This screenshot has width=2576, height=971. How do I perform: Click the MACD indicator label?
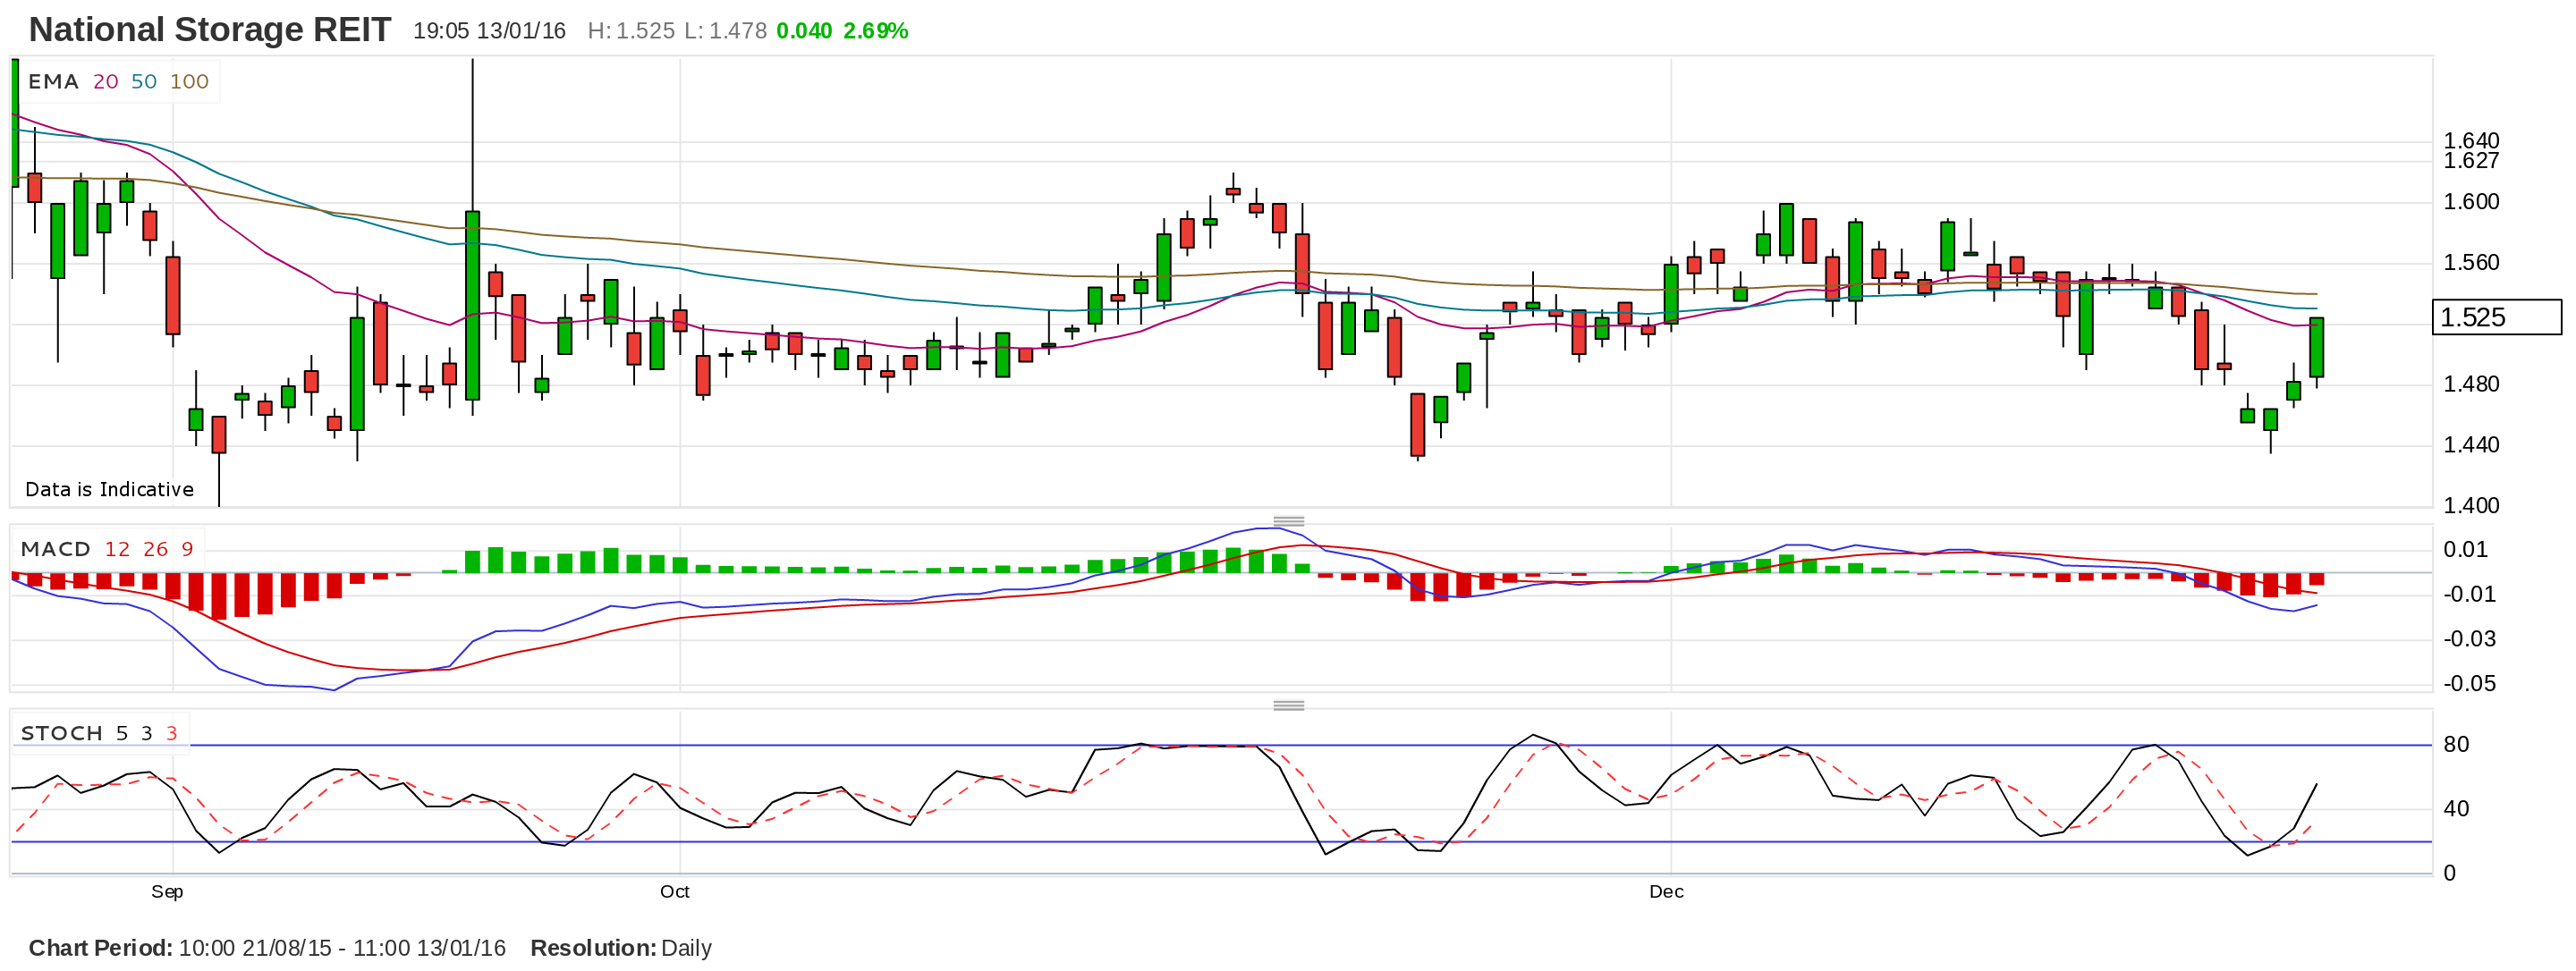(x=56, y=549)
